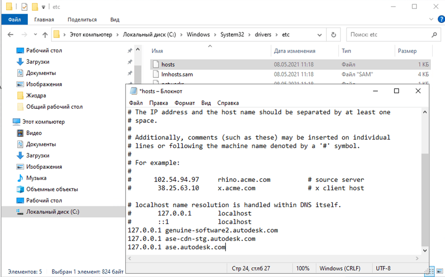Switch to the Вид ribbon tab
This screenshot has height=277, width=445.
[115, 20]
